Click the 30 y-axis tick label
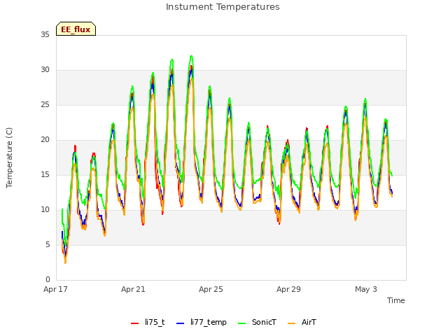This screenshot has height=336, width=448. (45, 70)
